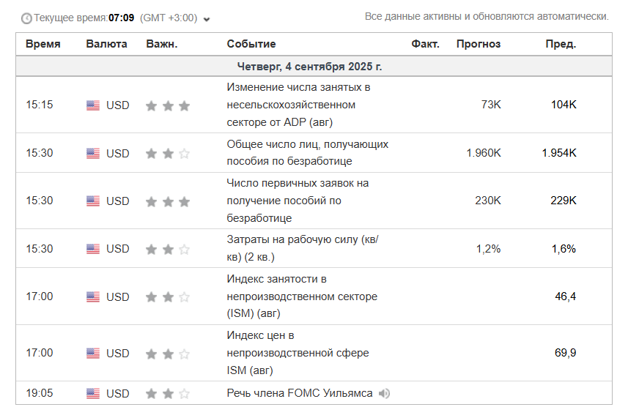Image resolution: width=628 pixels, height=418 pixels.
Task: Click the star rating of the 15:30 labor costs row
Action: click(168, 250)
